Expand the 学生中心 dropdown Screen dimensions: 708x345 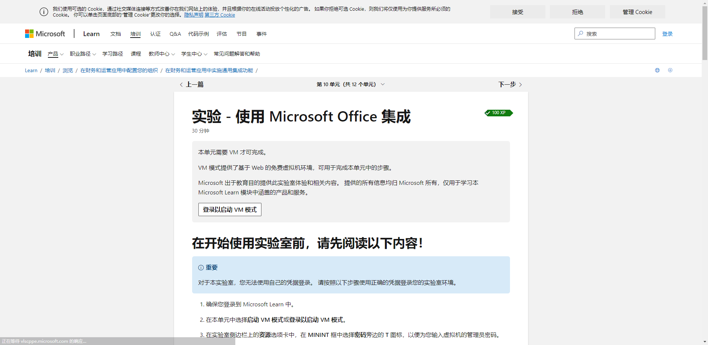coord(194,54)
